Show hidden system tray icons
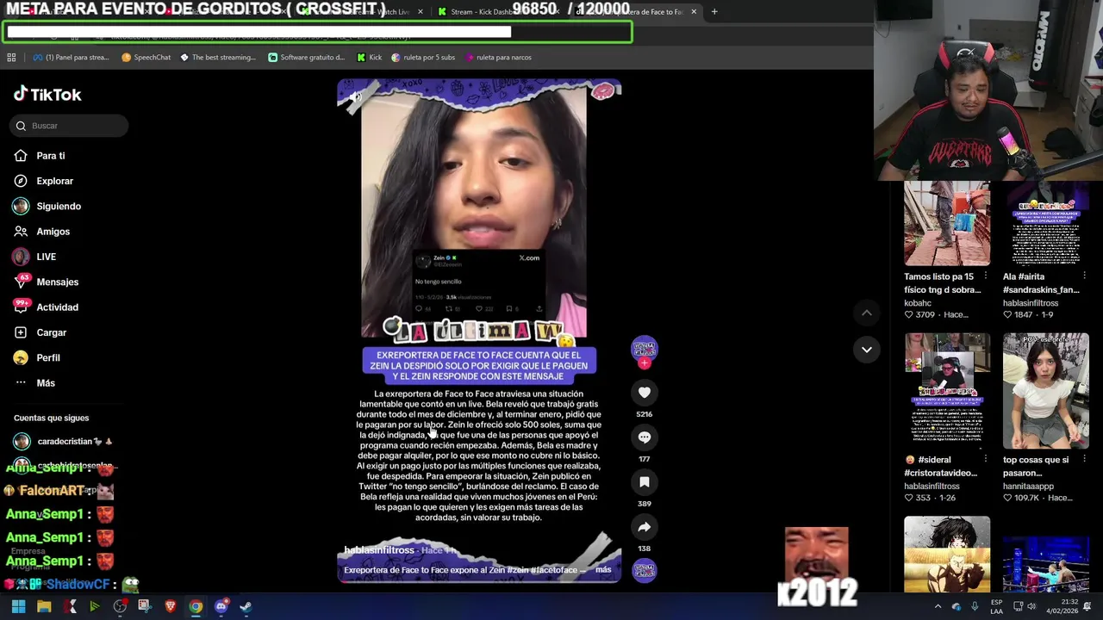 coord(938,606)
